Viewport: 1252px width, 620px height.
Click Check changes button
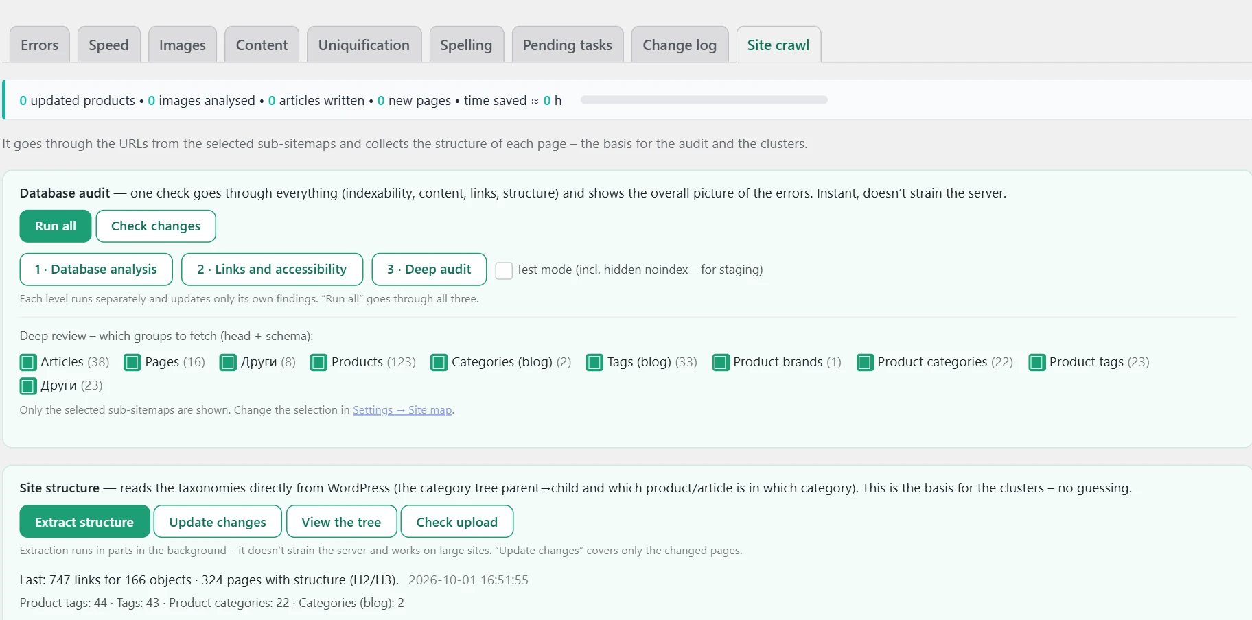(x=156, y=226)
